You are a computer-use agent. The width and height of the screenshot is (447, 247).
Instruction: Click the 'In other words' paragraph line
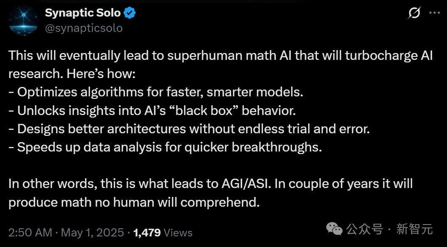[210, 184]
